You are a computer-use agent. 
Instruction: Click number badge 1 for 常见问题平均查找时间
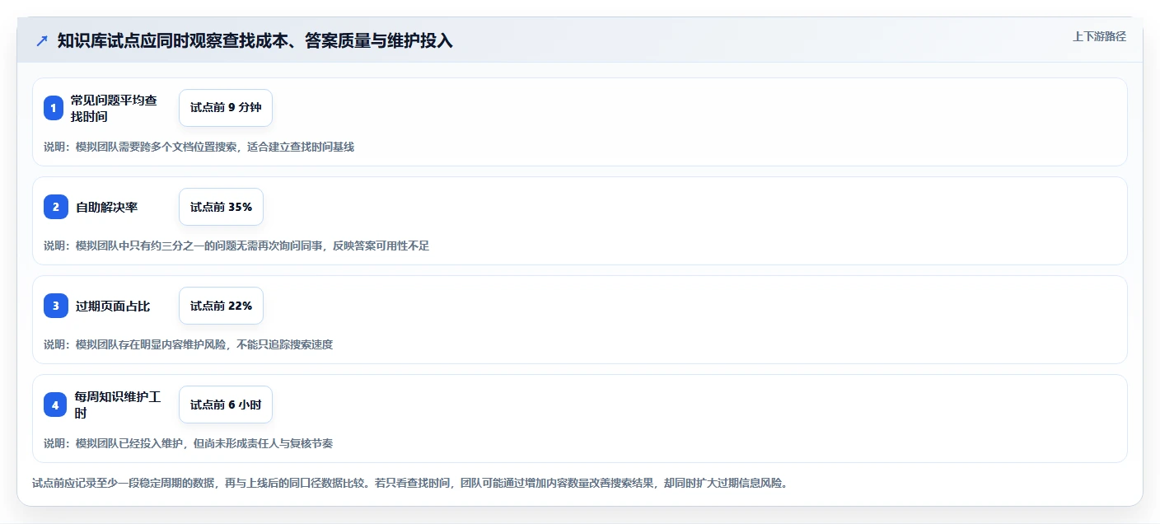tap(54, 108)
